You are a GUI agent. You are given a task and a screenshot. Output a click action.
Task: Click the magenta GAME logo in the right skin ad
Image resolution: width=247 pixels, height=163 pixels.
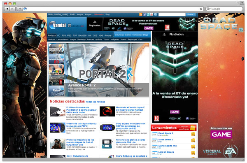(221, 134)
